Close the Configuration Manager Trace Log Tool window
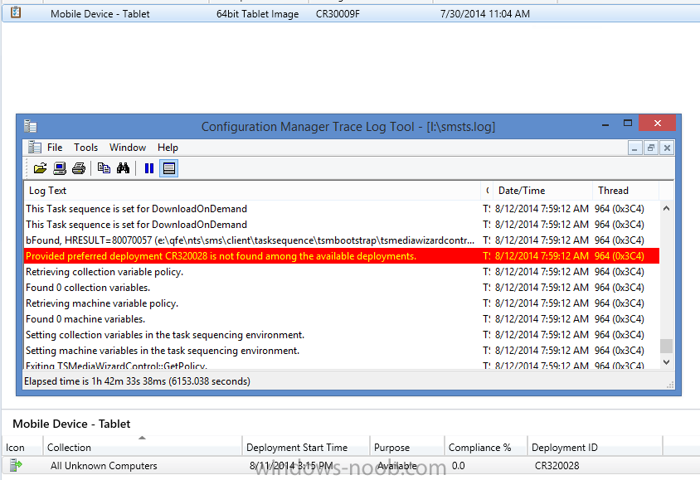This screenshot has width=700, height=480. click(x=657, y=124)
